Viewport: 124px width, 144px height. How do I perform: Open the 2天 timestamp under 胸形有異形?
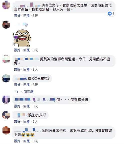[35, 121]
